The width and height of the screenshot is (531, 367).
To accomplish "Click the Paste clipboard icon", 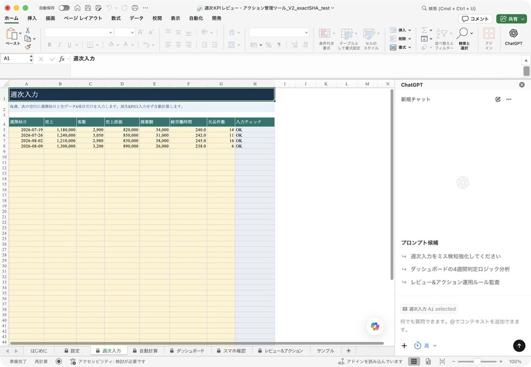I will [11, 34].
